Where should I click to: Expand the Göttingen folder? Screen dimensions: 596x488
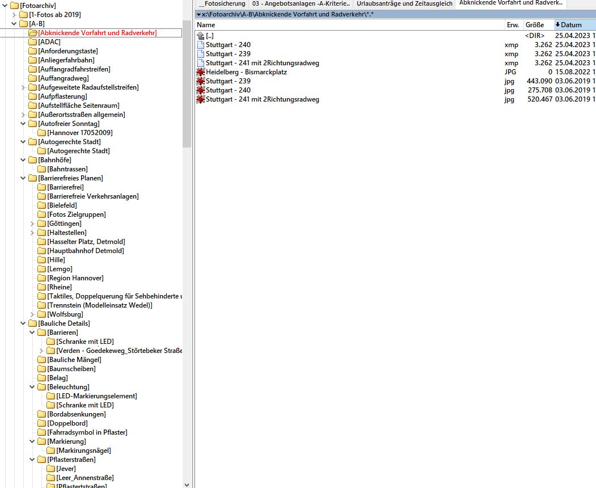point(32,224)
